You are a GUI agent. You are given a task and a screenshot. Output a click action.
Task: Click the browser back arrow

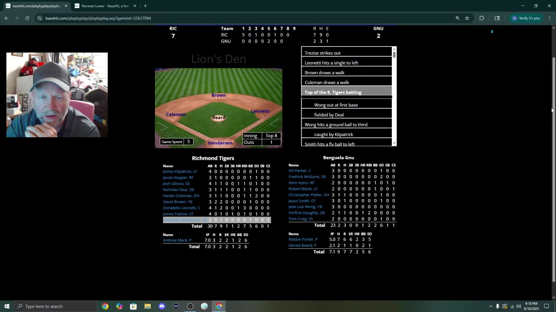[x=6, y=18]
